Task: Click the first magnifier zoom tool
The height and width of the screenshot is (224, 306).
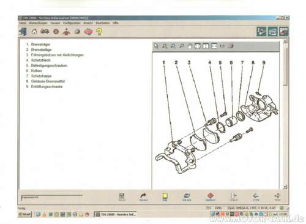Action: click(x=165, y=46)
